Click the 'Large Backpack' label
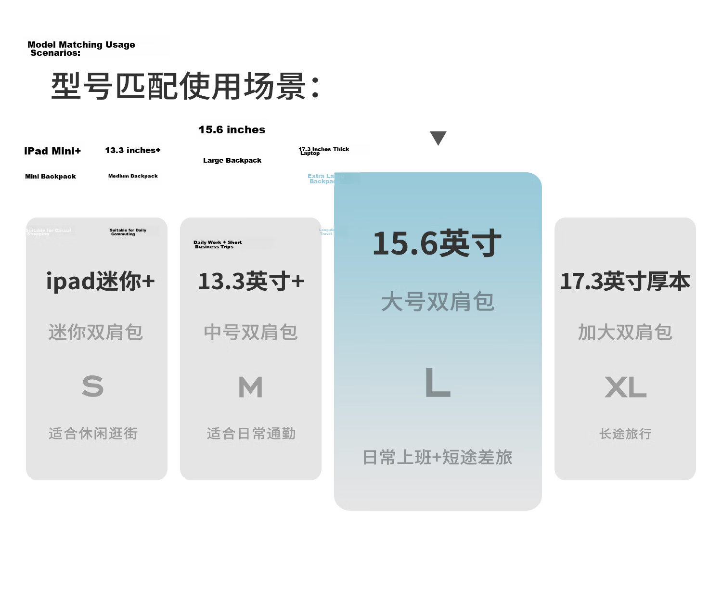This screenshot has width=722, height=604. coord(232,160)
